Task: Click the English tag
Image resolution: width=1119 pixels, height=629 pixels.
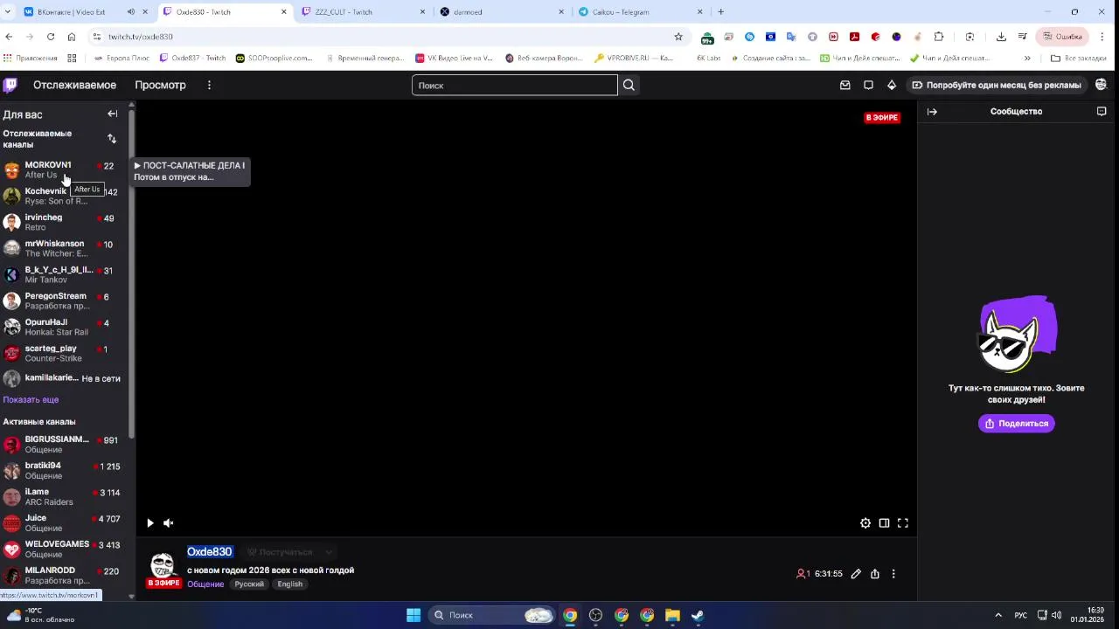Action: point(290,584)
